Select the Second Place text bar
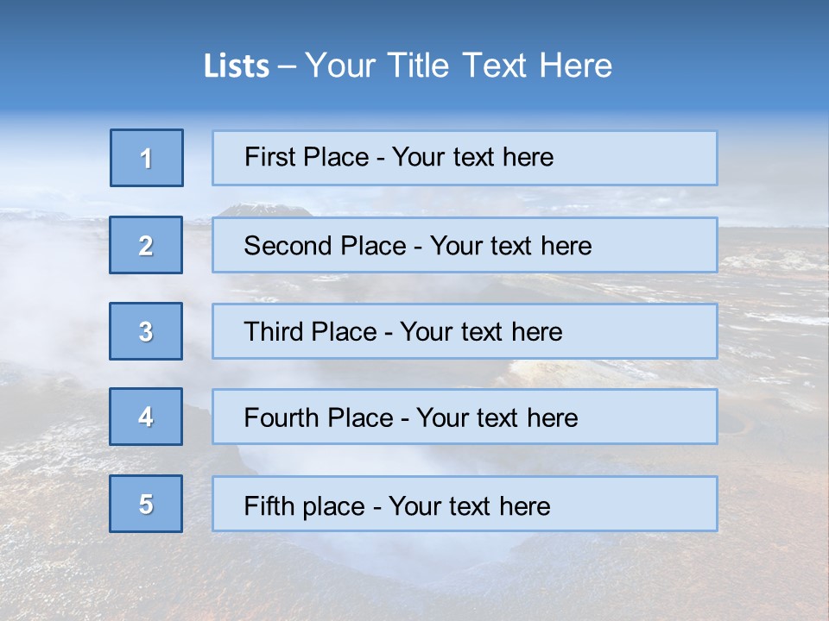 465,245
